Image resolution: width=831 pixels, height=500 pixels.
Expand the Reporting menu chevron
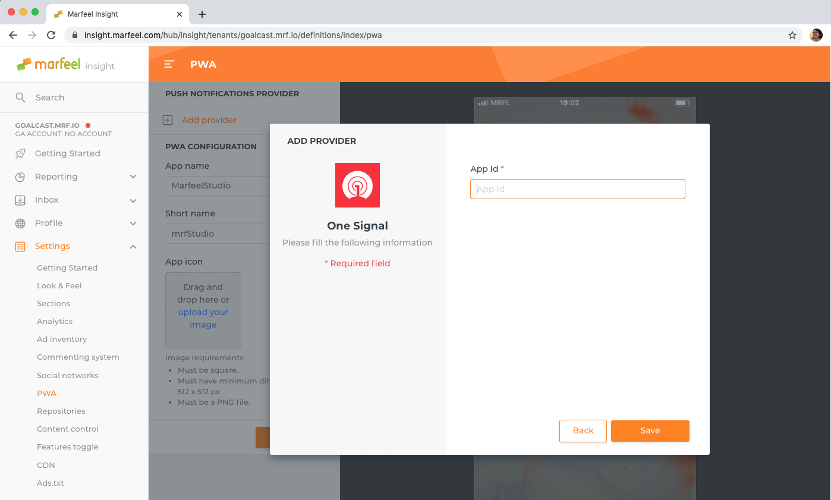click(x=133, y=177)
